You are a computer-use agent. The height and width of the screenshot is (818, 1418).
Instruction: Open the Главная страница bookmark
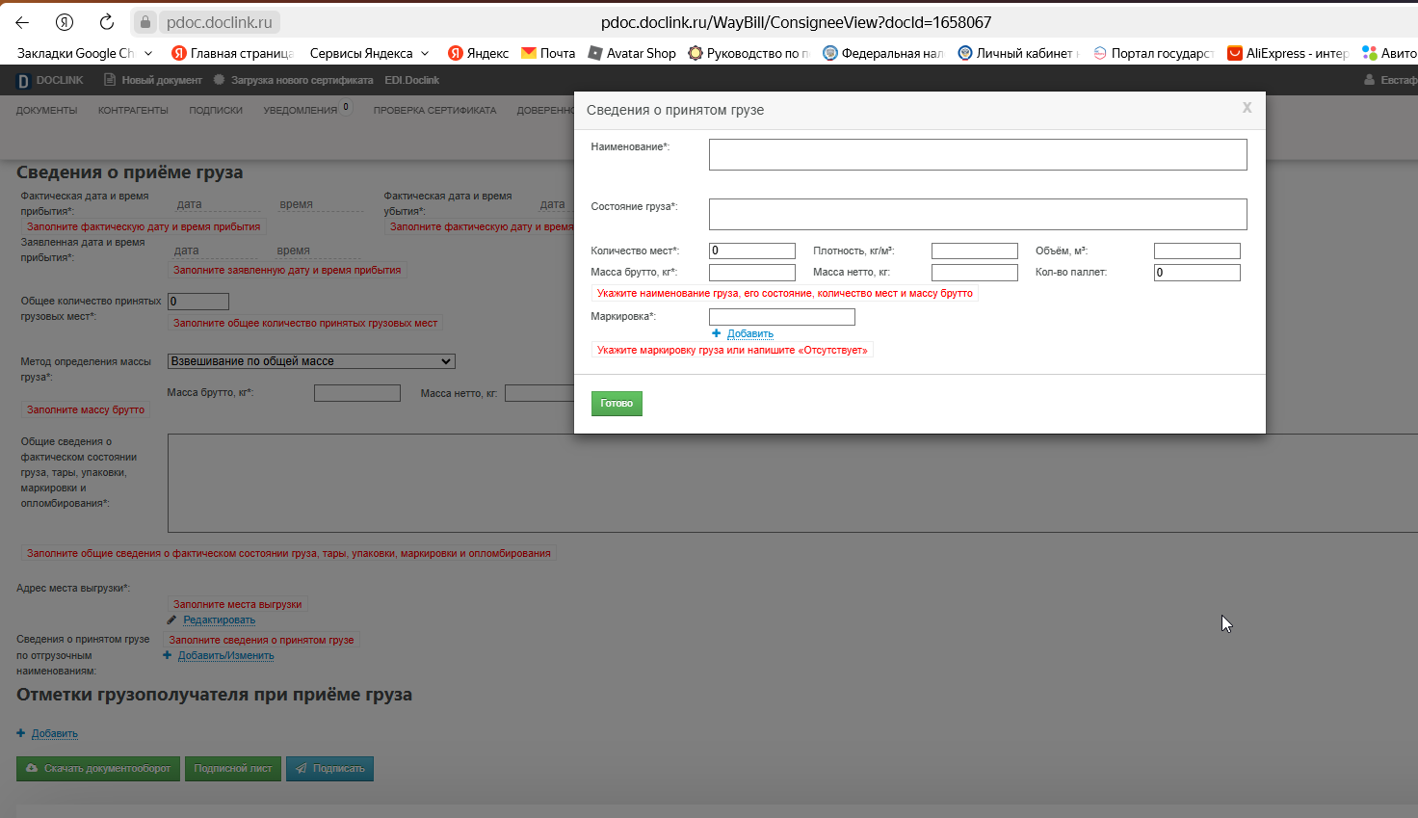232,53
